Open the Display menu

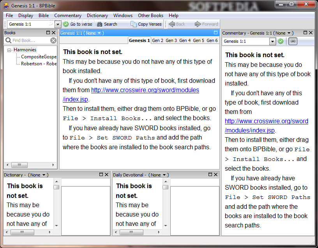[26, 16]
